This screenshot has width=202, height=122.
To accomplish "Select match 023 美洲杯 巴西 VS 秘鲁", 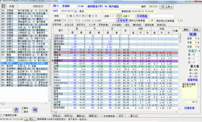I will (24, 66).
